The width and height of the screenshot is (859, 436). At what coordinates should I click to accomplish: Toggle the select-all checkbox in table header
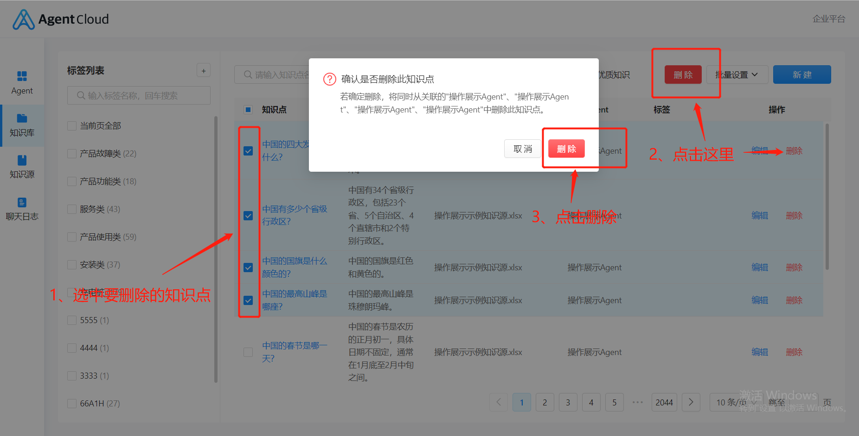[248, 110]
